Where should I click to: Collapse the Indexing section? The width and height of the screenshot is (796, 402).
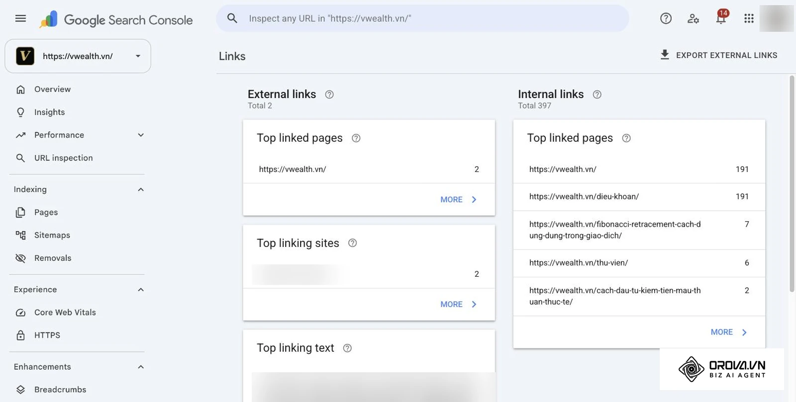141,190
